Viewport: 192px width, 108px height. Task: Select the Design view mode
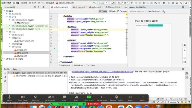click(x=122, y=11)
